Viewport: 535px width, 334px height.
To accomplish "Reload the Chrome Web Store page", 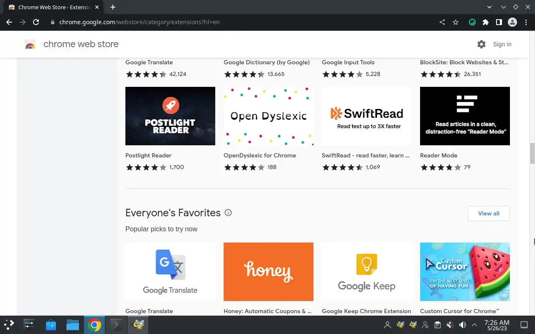I will (36, 22).
